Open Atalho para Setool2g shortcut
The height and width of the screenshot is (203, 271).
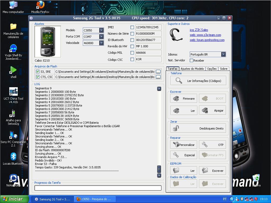click(x=13, y=117)
